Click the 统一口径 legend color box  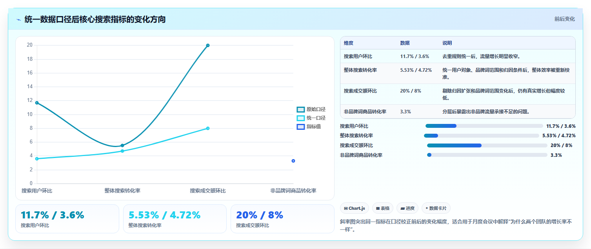point(301,118)
